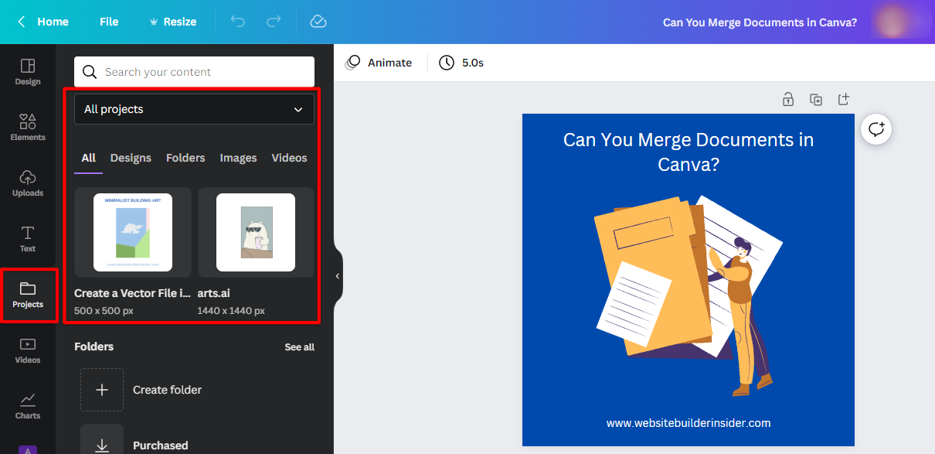
Task: Go back with the Home arrow icon
Action: (x=22, y=22)
